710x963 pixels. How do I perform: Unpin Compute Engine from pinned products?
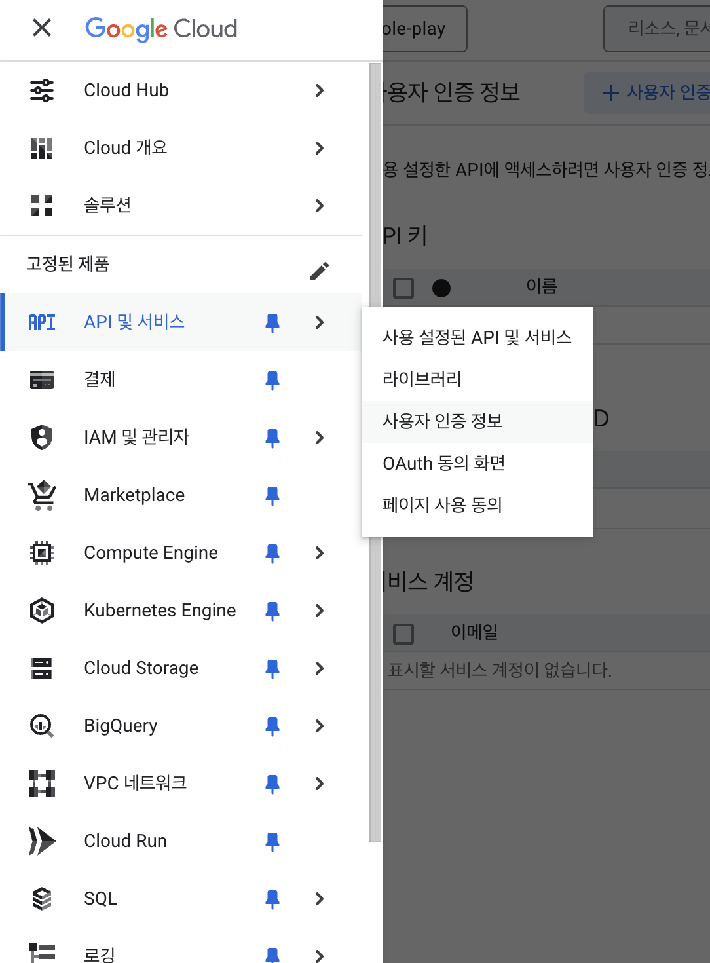pos(272,553)
